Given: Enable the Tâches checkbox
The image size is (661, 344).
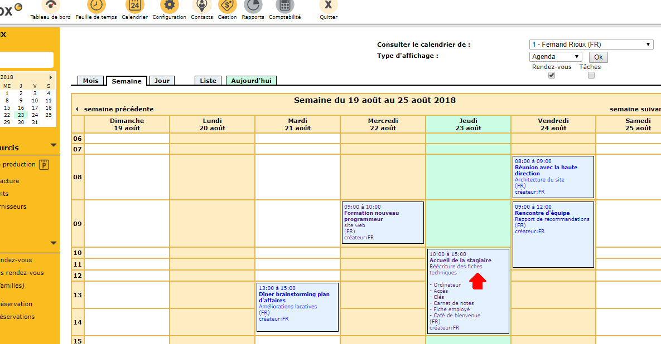Looking at the screenshot, I should click(591, 75).
